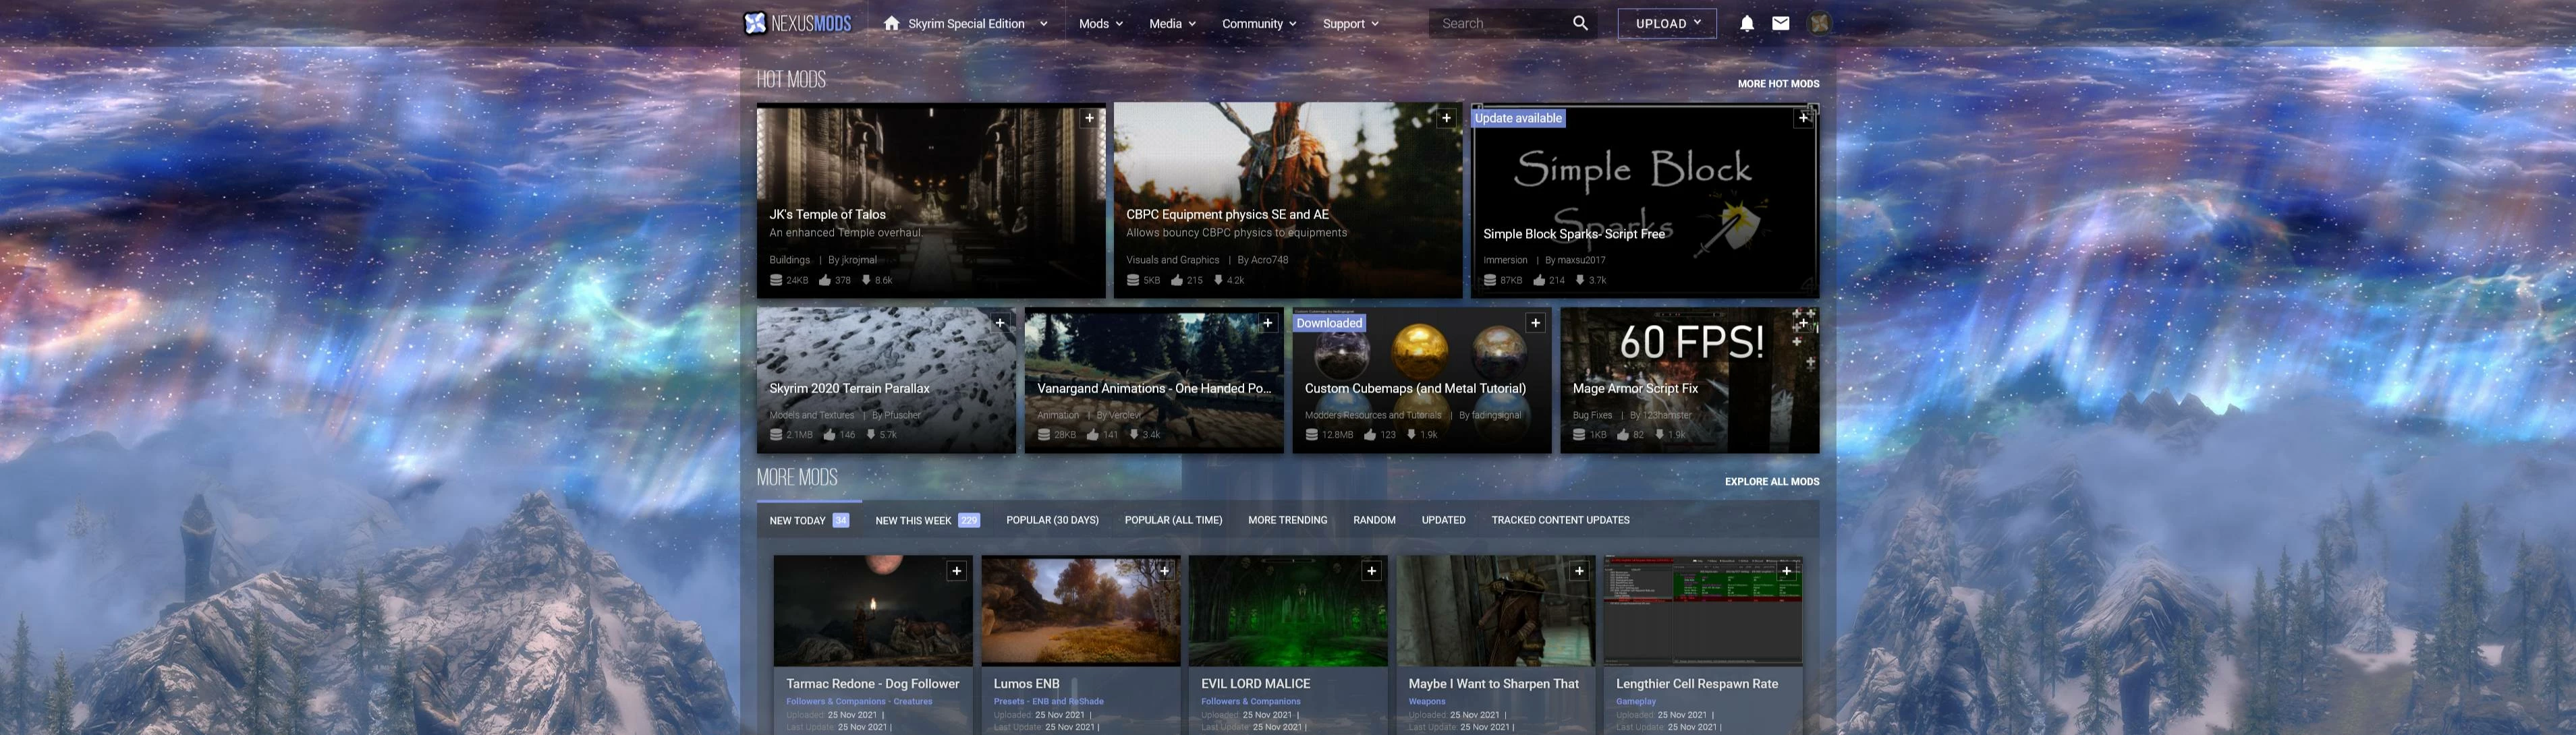The width and height of the screenshot is (2576, 735).
Task: Open the notifications bell
Action: pos(1746,23)
